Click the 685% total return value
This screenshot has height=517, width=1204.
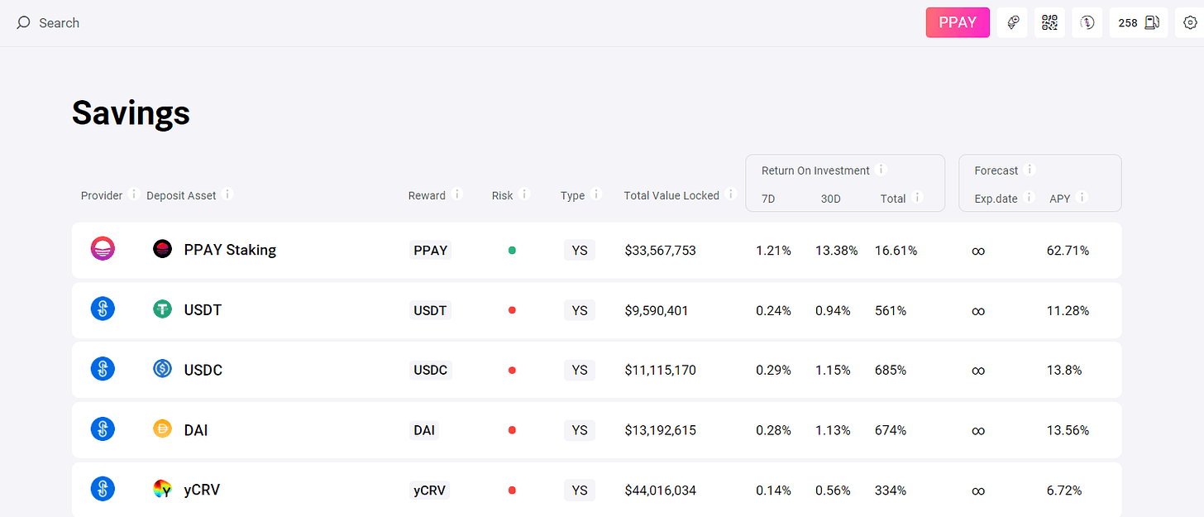point(891,370)
